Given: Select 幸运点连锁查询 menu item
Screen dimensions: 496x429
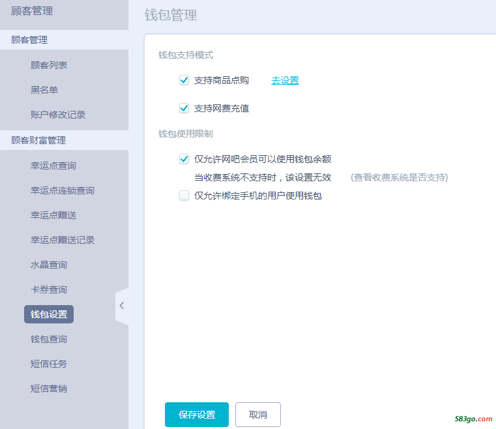Looking at the screenshot, I should tap(63, 190).
